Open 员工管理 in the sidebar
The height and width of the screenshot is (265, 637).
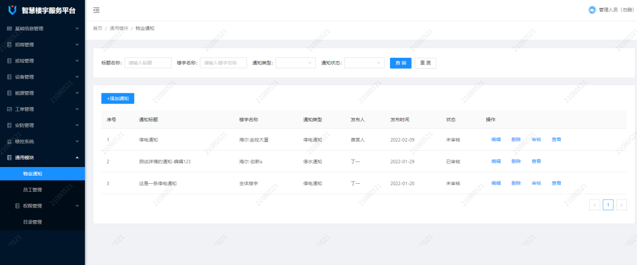click(x=33, y=190)
